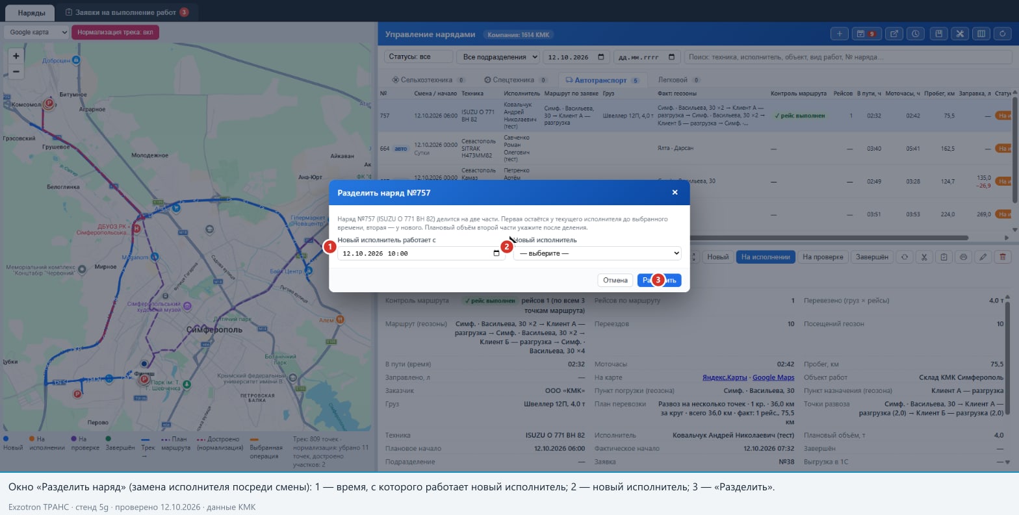Click the sync arrows icon beside «Завершён»

(904, 257)
